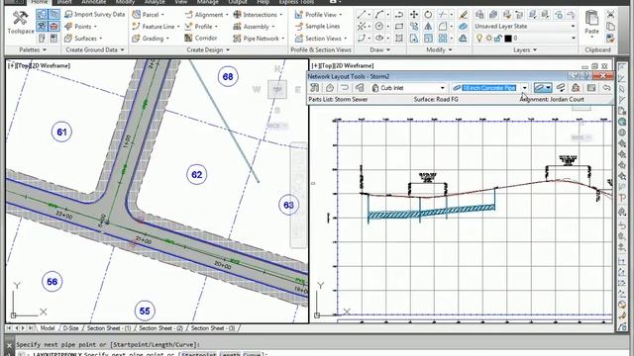Open the Surfaces dropdown

coord(83,39)
